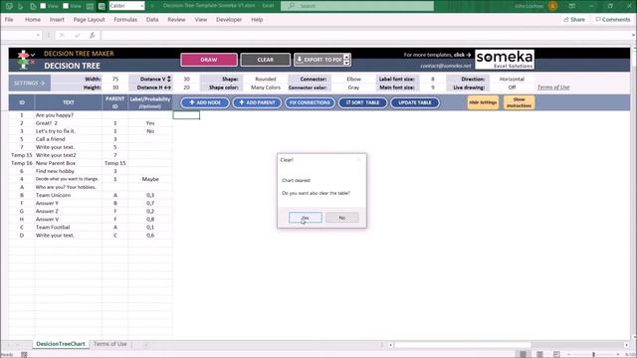
Task: Click the ribbon display options icon
Action: tap(572, 6)
